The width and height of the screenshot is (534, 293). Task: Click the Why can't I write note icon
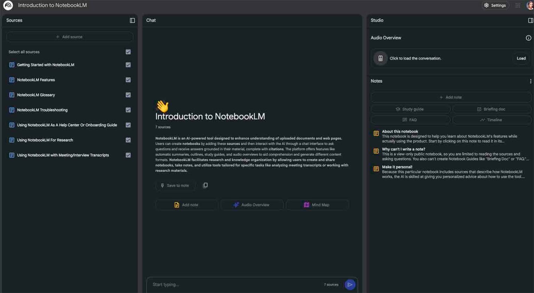tap(376, 151)
